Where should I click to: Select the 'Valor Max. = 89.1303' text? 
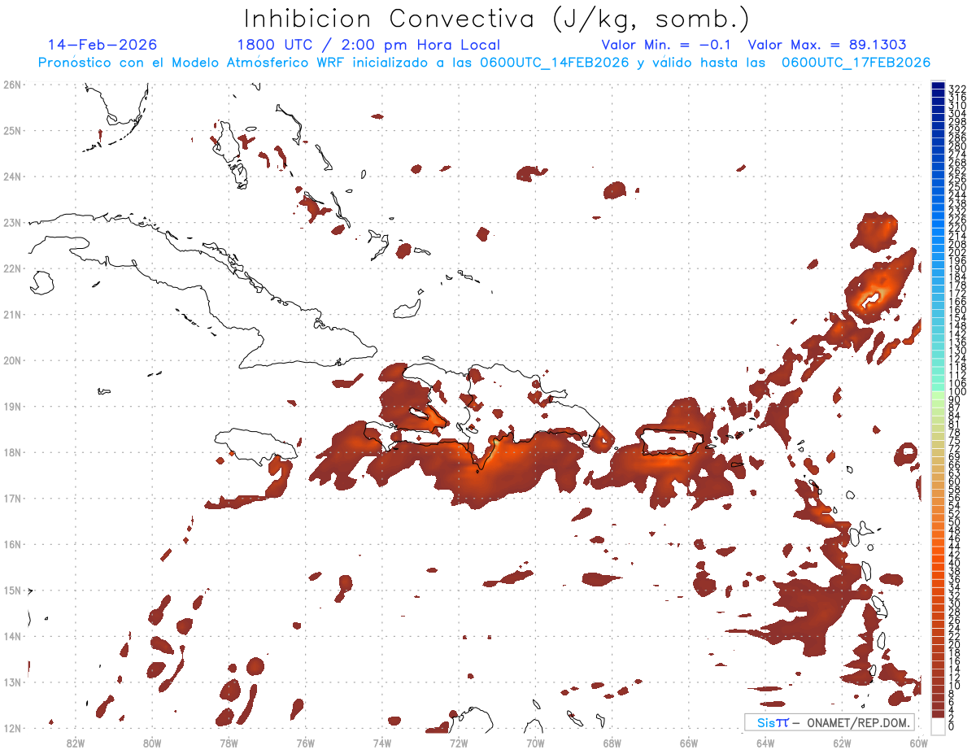(x=827, y=45)
